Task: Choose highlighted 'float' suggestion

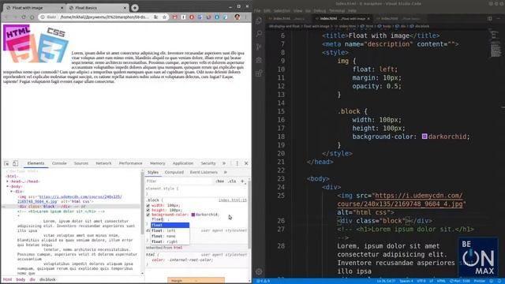Action: tap(170, 225)
